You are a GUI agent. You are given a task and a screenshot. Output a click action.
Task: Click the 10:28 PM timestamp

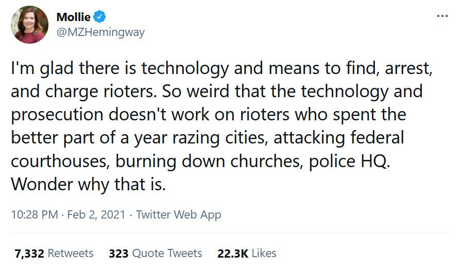click(x=34, y=214)
